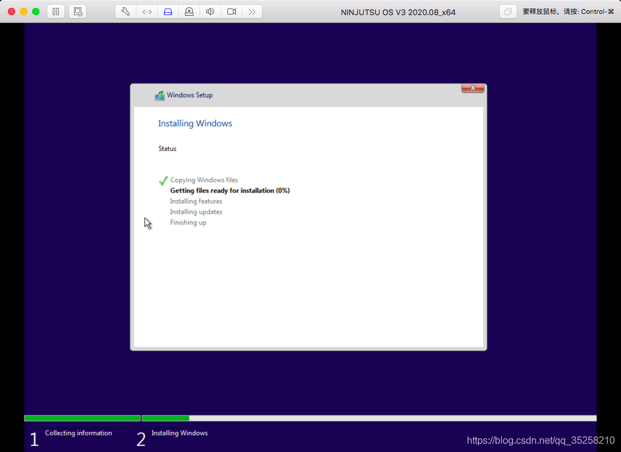Click 'Installing Windows' step 2 label

[x=180, y=433]
